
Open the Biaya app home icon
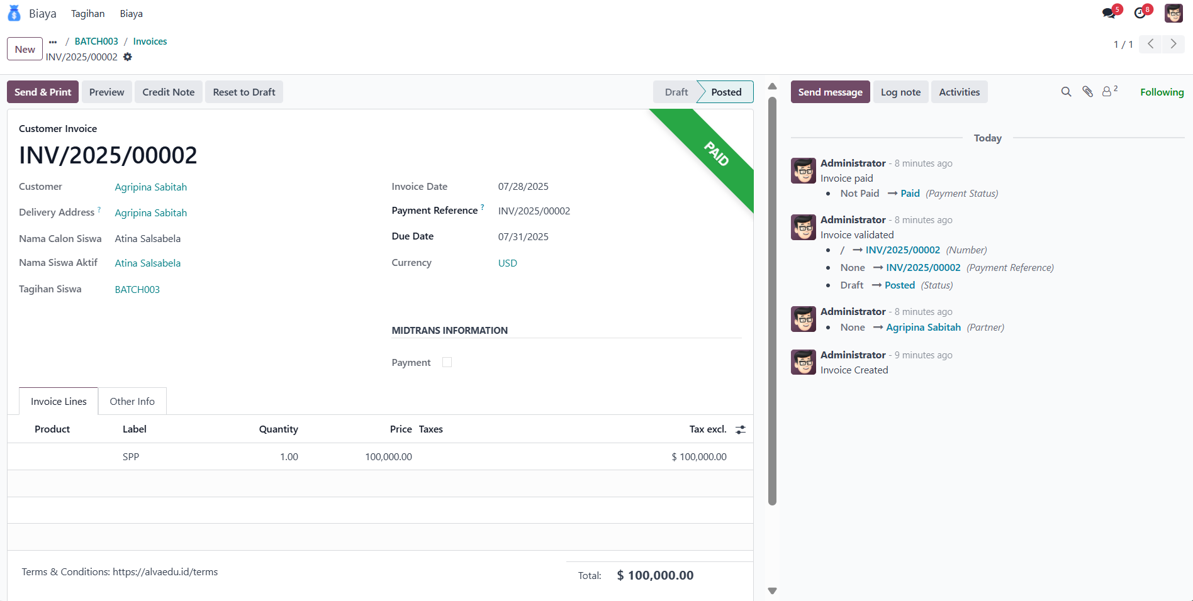click(x=14, y=13)
